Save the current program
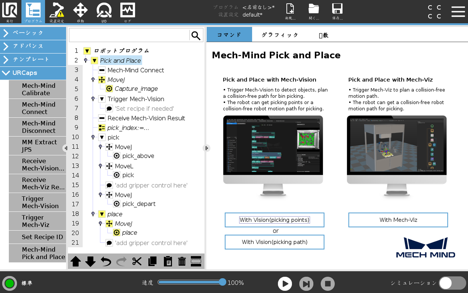Image resolution: width=468 pixels, height=293 pixels. point(337,12)
